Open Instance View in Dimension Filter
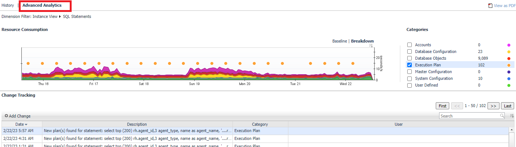 click(x=45, y=16)
